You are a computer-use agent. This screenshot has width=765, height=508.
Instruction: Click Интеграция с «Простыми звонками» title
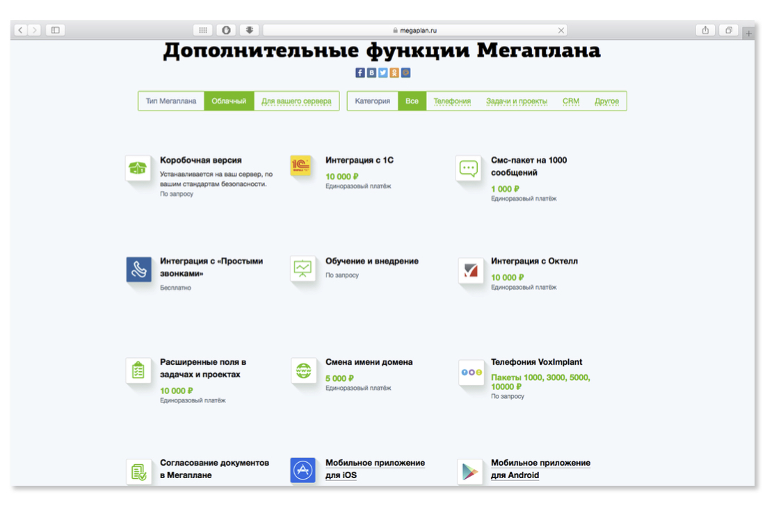[211, 267]
